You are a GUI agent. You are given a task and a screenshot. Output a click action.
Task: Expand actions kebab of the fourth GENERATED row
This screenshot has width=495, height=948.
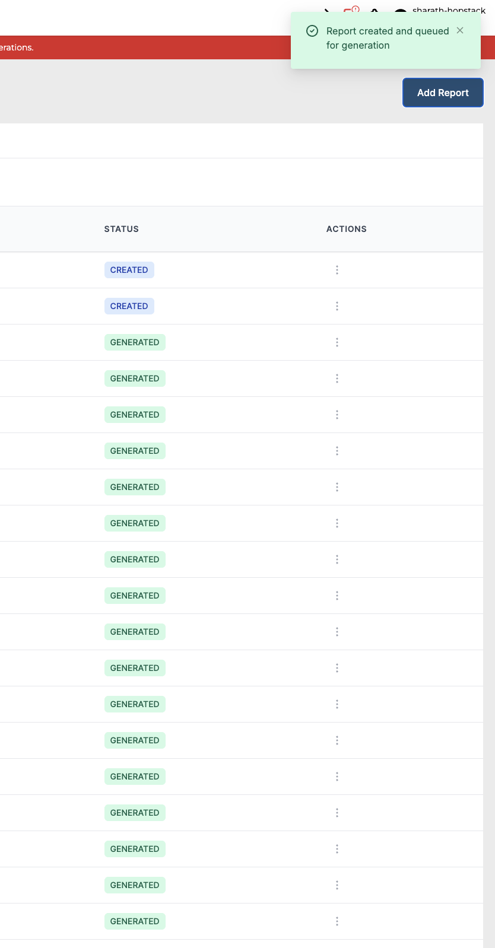click(x=337, y=451)
